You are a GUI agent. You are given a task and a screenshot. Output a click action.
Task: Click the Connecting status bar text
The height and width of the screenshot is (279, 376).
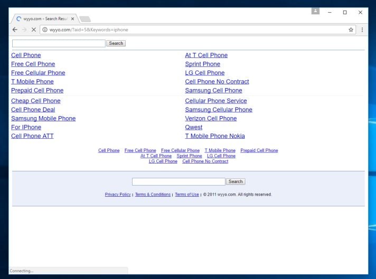coord(22,271)
